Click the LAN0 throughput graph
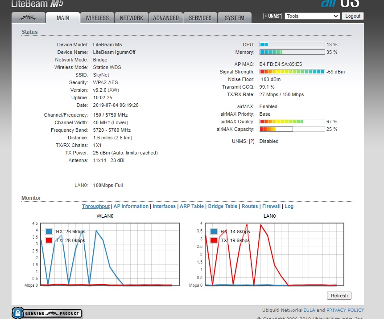This screenshot has width=384, height=325. point(275,254)
